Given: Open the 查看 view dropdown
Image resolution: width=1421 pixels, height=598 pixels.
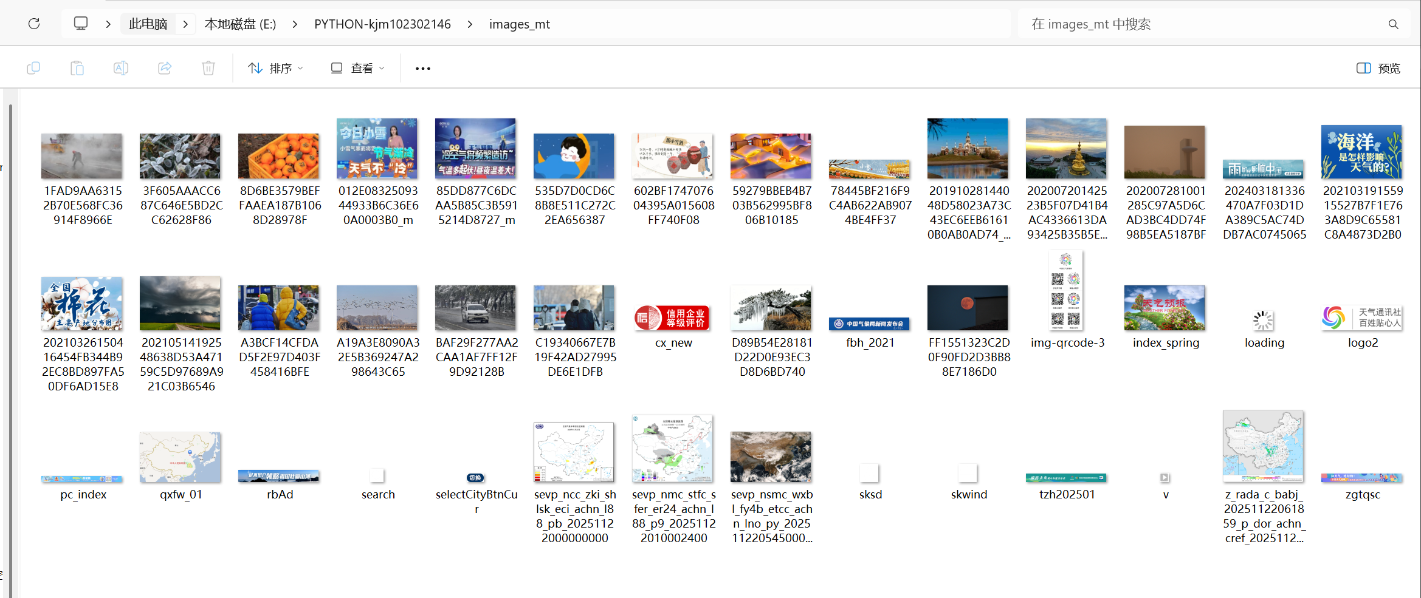Looking at the screenshot, I should [357, 68].
